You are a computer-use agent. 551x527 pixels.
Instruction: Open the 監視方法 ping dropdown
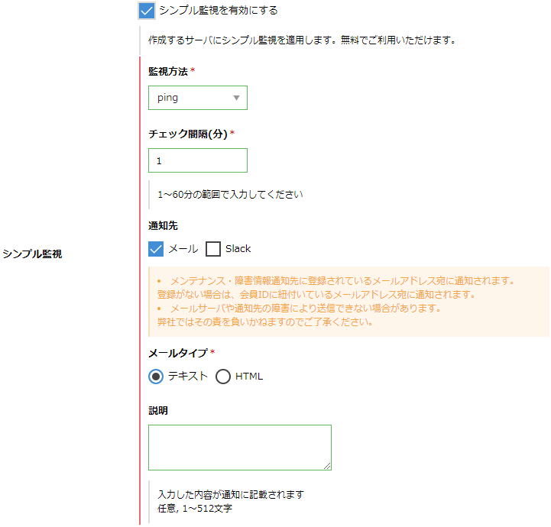[x=197, y=98]
